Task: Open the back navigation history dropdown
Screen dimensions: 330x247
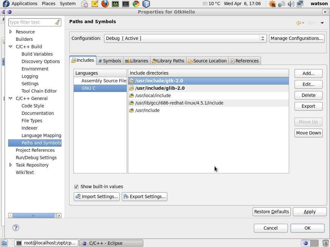Action: 303,23
